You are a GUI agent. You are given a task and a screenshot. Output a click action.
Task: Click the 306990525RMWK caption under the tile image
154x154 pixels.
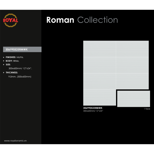tap(93, 108)
